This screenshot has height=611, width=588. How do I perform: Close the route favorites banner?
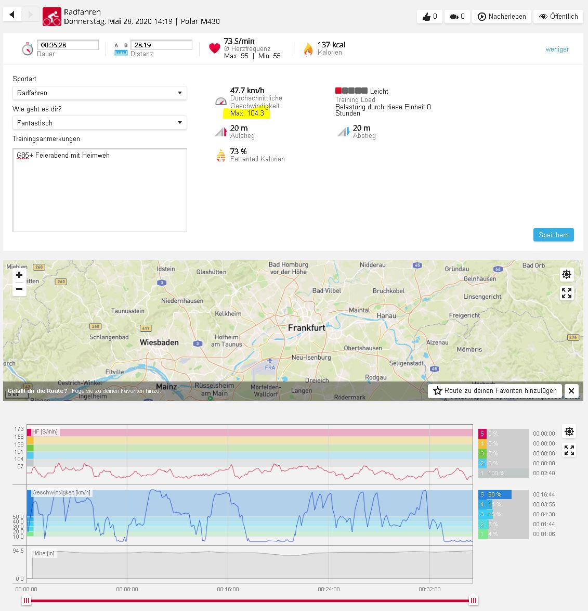pos(571,391)
